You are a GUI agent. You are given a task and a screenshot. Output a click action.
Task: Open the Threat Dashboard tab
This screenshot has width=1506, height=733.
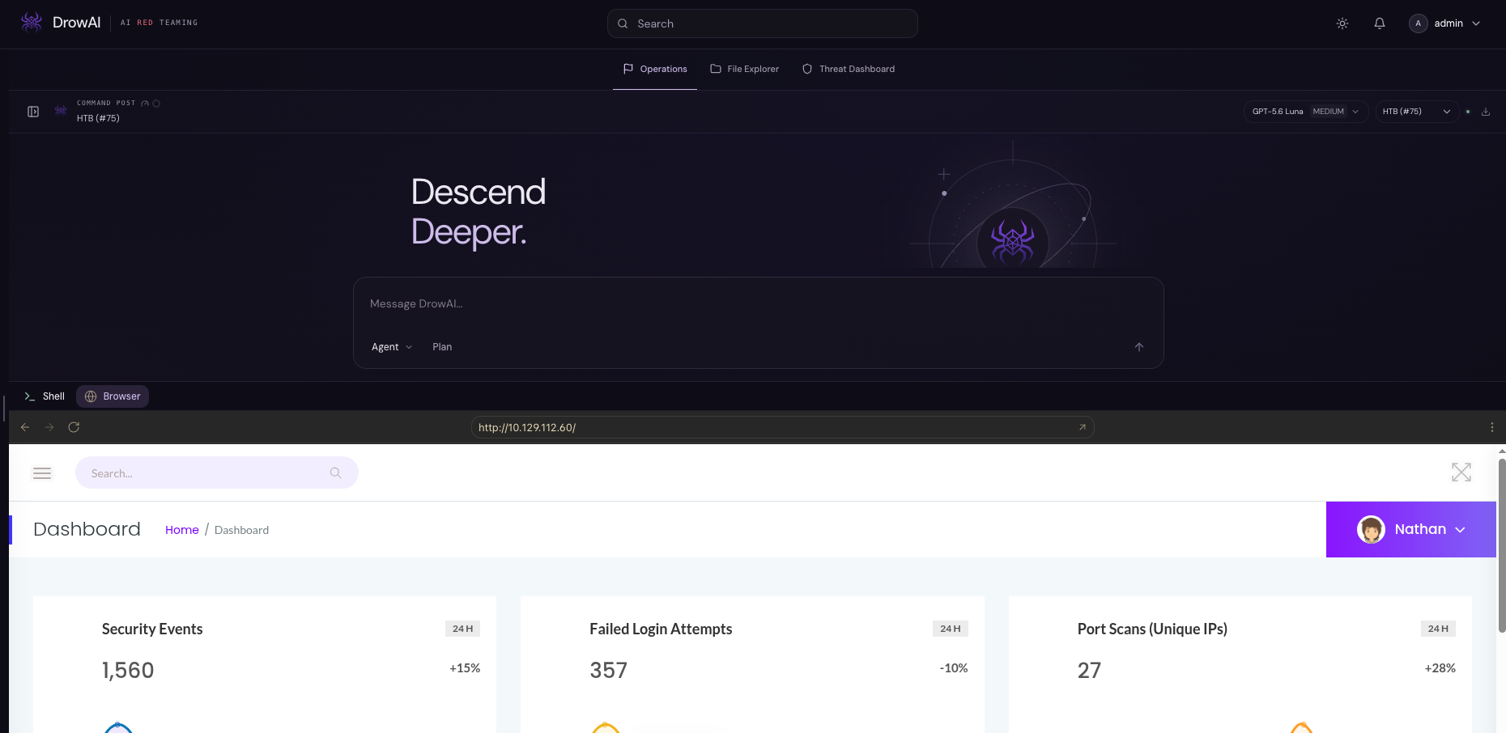tap(849, 69)
